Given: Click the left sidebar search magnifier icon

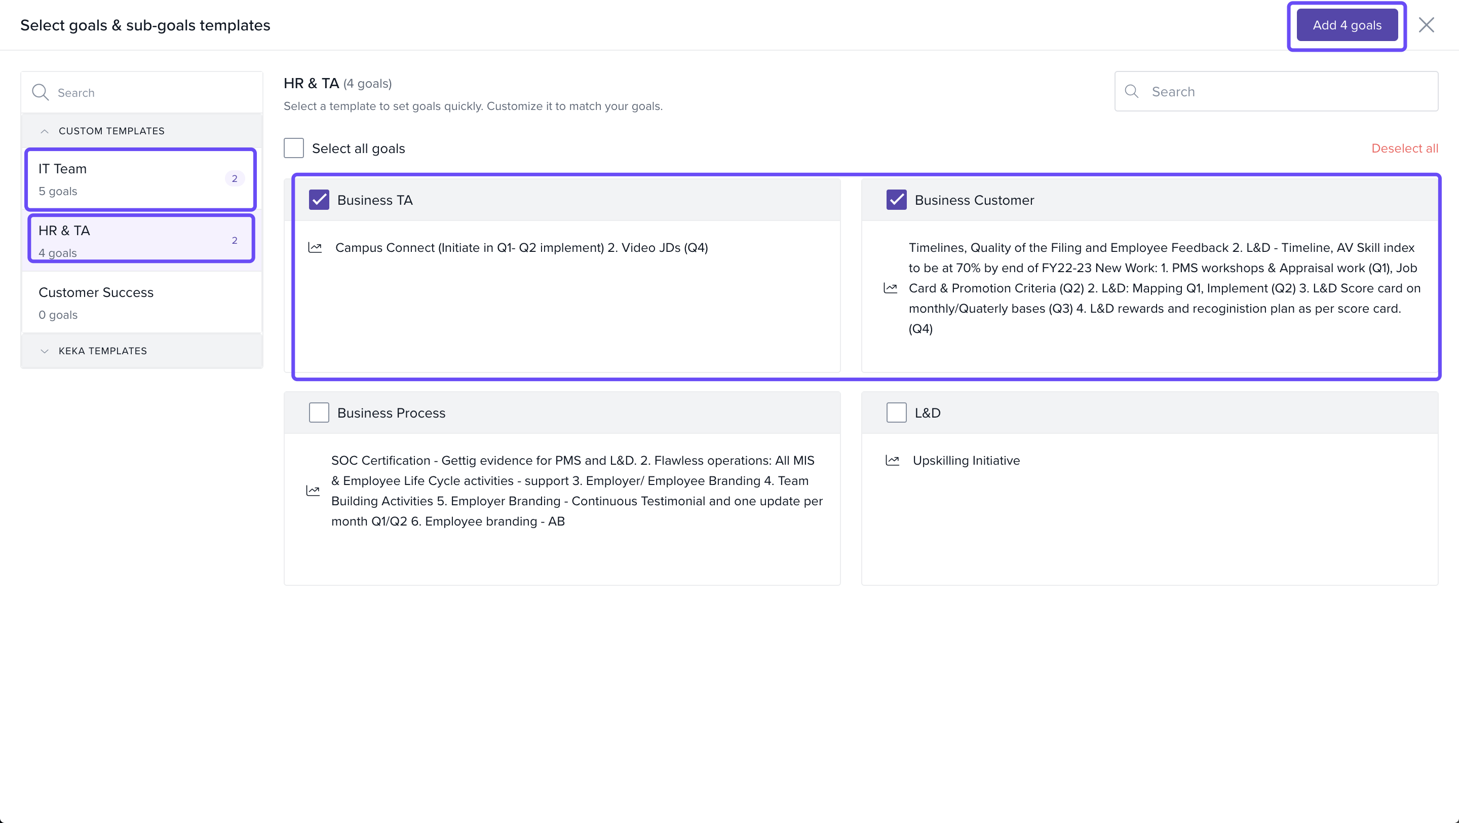Looking at the screenshot, I should pos(40,92).
